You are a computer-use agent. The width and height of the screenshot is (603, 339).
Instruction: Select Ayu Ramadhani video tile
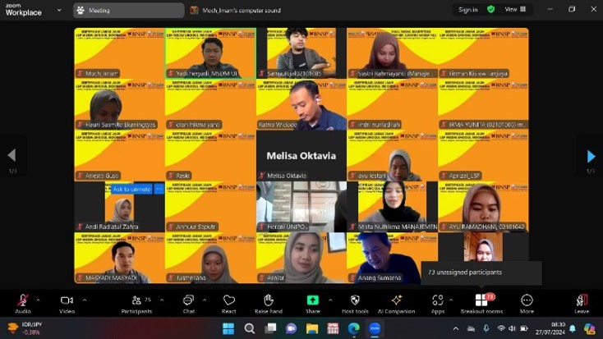(483, 207)
